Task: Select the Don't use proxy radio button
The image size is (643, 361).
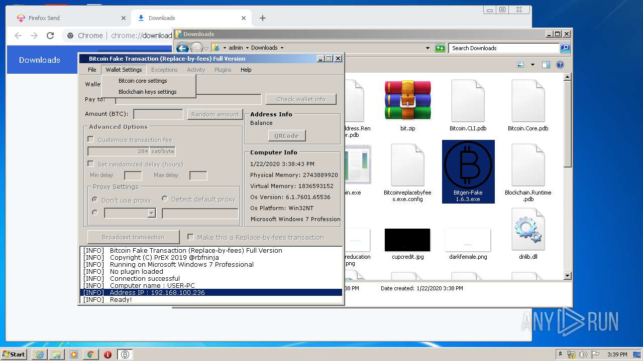Action: pos(94,200)
